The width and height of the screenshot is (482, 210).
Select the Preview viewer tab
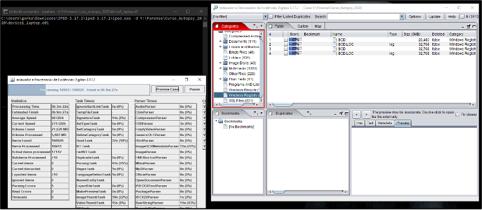(x=402, y=123)
